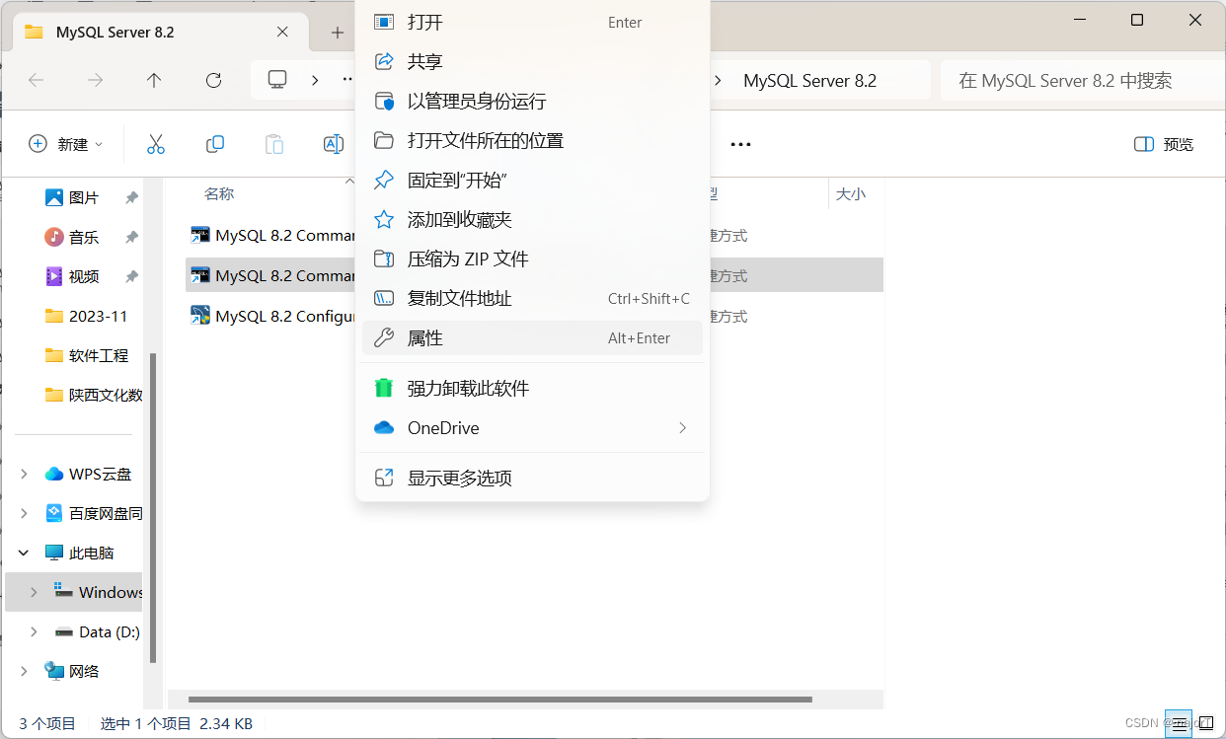
Task: Click the horizontal scrollbar of file list
Action: point(499,700)
